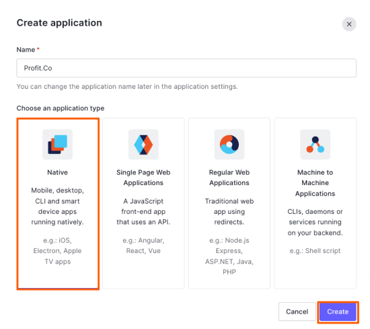This screenshot has width=370, height=329.
Task: Click the Regular Web Applications circular icon
Action: 229,144
